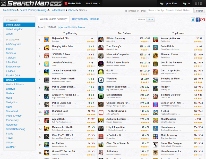Select United Kingdom in country list
This screenshot has width=206, height=159.
(15, 29)
